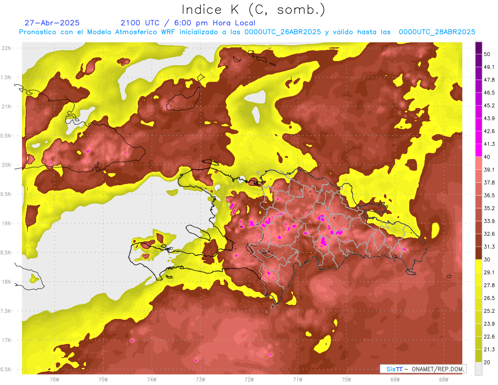Click the "23.9" colorbar label

pyautogui.click(x=489, y=324)
